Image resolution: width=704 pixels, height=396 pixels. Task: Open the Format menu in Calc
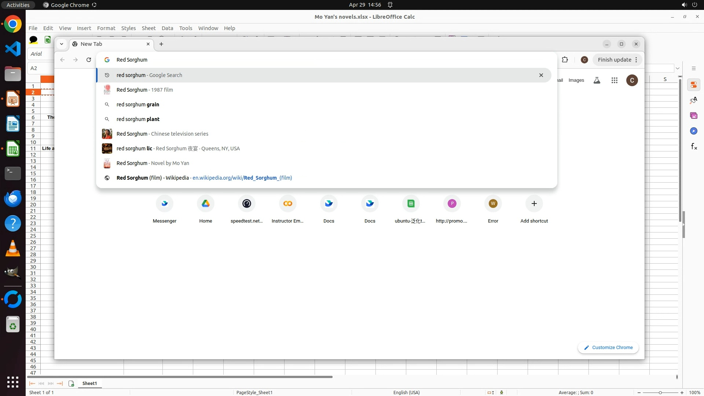pyautogui.click(x=106, y=28)
